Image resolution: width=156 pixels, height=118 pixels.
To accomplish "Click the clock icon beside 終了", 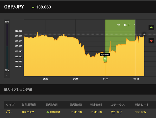I will point(118,25).
